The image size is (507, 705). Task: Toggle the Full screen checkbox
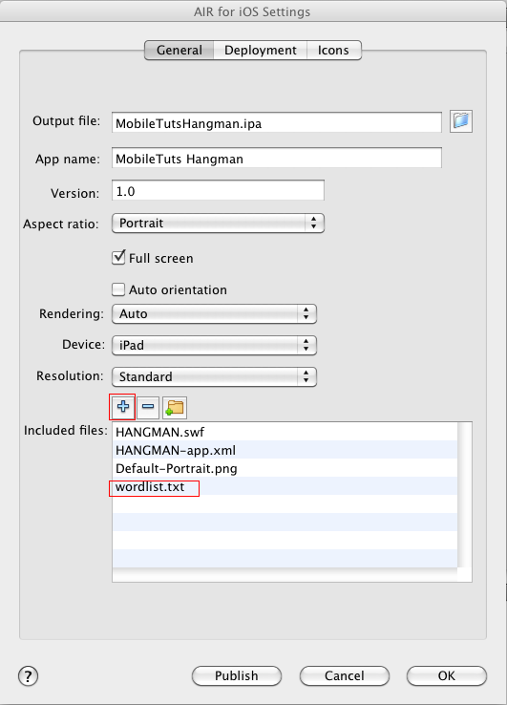118,258
